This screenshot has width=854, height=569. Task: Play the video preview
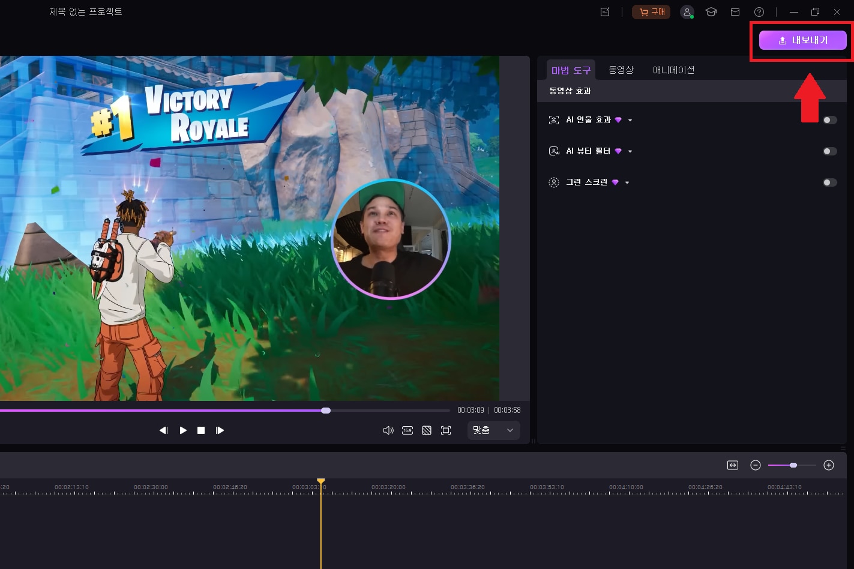pos(183,430)
